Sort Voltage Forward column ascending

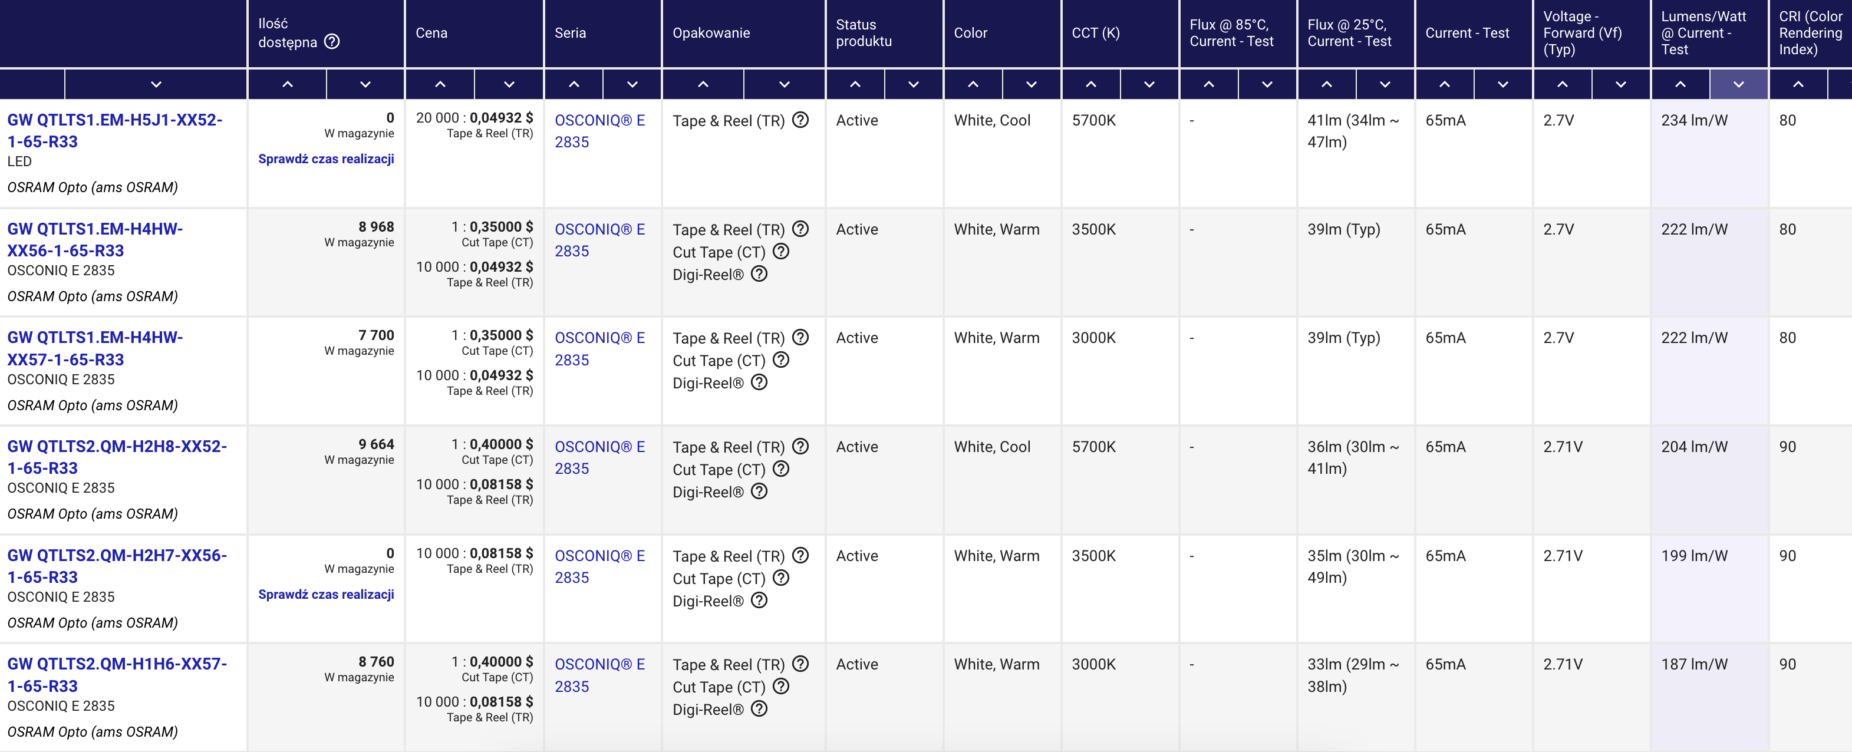[x=1562, y=84]
